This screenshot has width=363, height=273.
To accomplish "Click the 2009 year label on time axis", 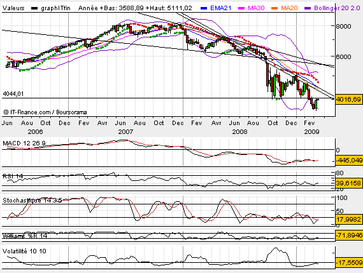I will (x=311, y=132).
